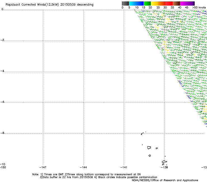Click the -141 longitude label
This screenshot has width=207, height=182.
click(124, 167)
